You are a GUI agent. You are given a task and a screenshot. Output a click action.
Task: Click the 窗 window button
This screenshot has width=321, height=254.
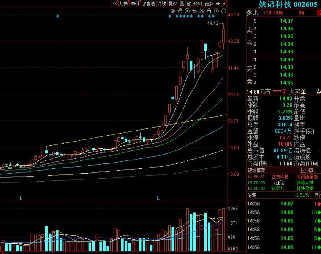[189, 3]
